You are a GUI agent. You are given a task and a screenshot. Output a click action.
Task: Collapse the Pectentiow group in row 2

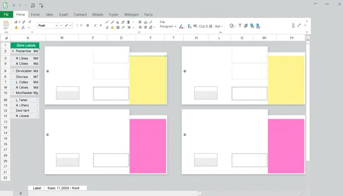(13, 51)
